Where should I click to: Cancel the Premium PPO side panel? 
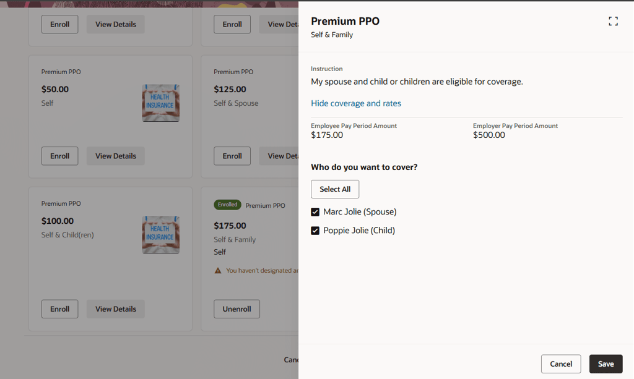(560, 364)
